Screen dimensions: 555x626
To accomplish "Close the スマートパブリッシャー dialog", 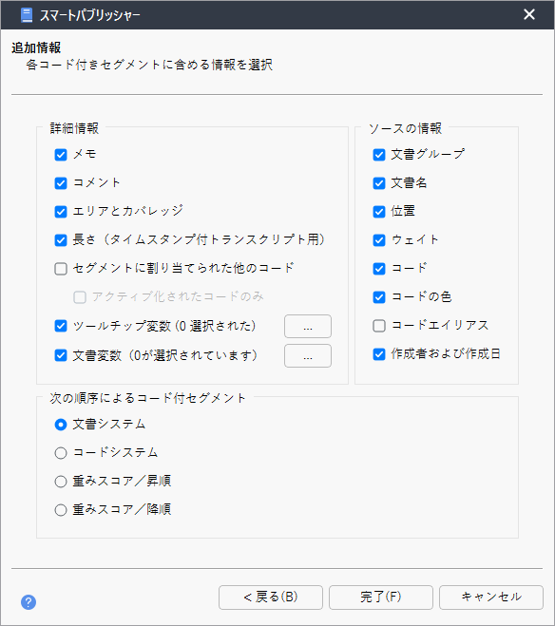I will point(529,15).
